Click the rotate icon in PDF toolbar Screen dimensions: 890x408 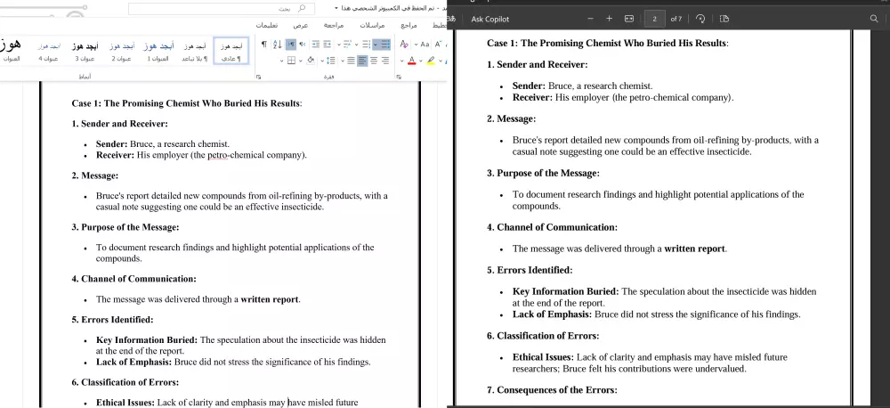click(x=700, y=18)
